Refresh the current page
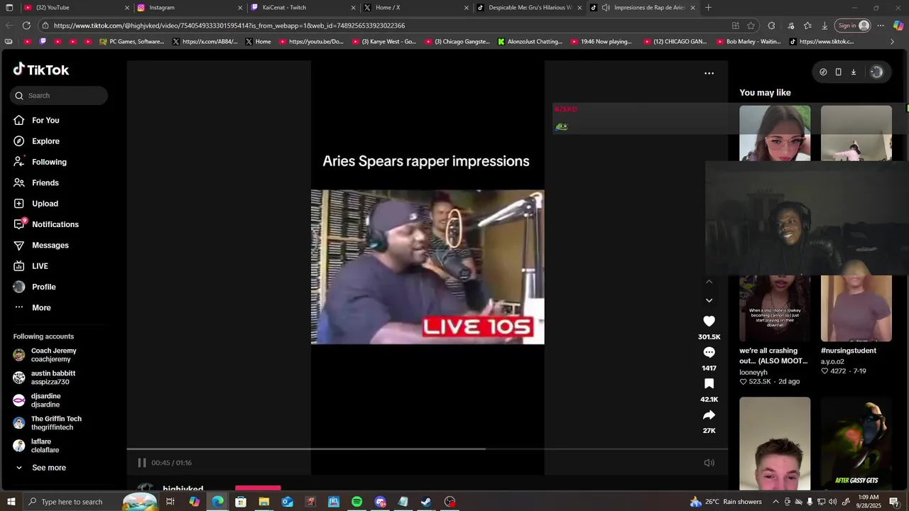 click(x=26, y=26)
